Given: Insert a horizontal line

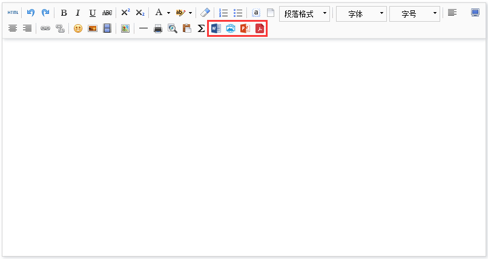Looking at the screenshot, I should [x=143, y=28].
